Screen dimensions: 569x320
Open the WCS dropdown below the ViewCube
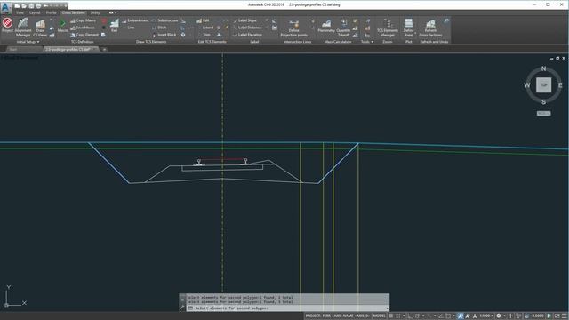point(543,114)
